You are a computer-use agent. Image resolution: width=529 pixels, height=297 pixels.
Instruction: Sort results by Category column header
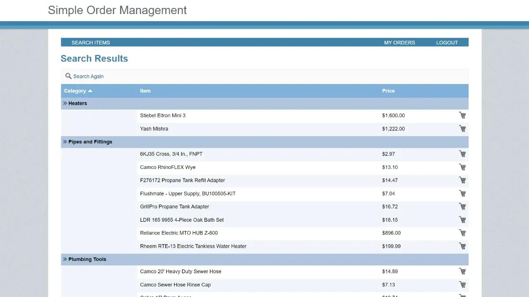coord(75,91)
